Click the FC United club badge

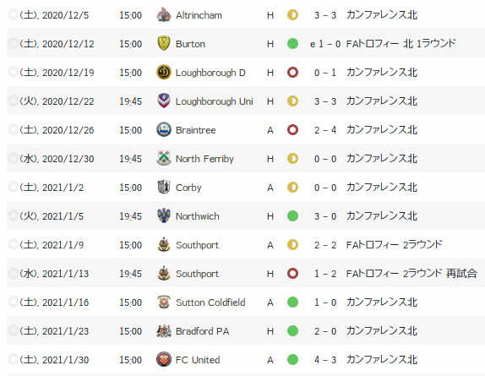164,360
